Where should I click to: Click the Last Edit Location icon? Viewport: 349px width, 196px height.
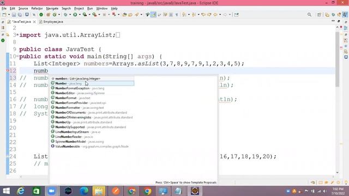pyautogui.click(x=203, y=15)
